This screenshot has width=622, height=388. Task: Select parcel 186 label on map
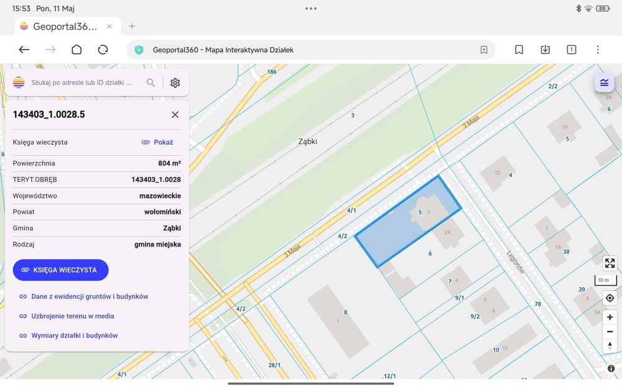coord(272,71)
